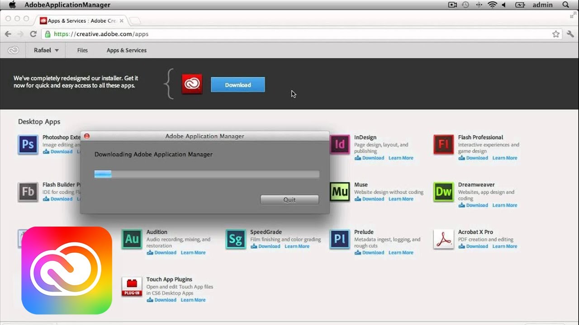The height and width of the screenshot is (325, 579).
Task: Open the admin user menu
Action: click(543, 5)
